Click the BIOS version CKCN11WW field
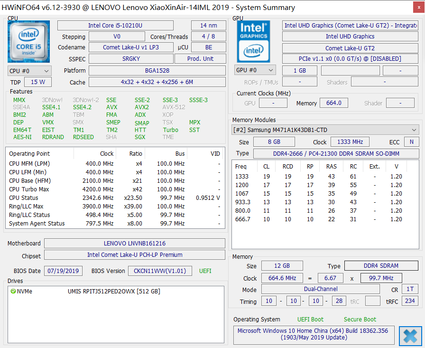The width and height of the screenshot is (425, 348). pyautogui.click(x=160, y=271)
